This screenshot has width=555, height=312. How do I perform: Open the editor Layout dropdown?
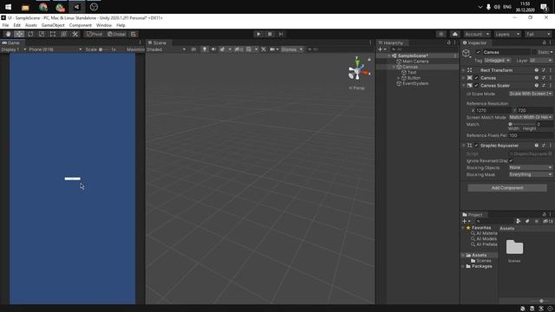[x=538, y=35]
